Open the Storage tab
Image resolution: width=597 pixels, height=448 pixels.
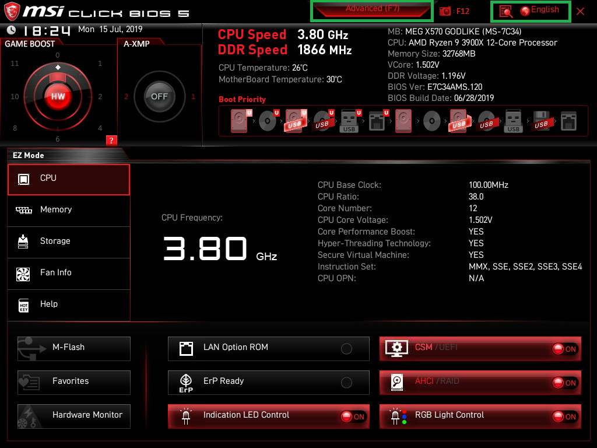tap(69, 242)
